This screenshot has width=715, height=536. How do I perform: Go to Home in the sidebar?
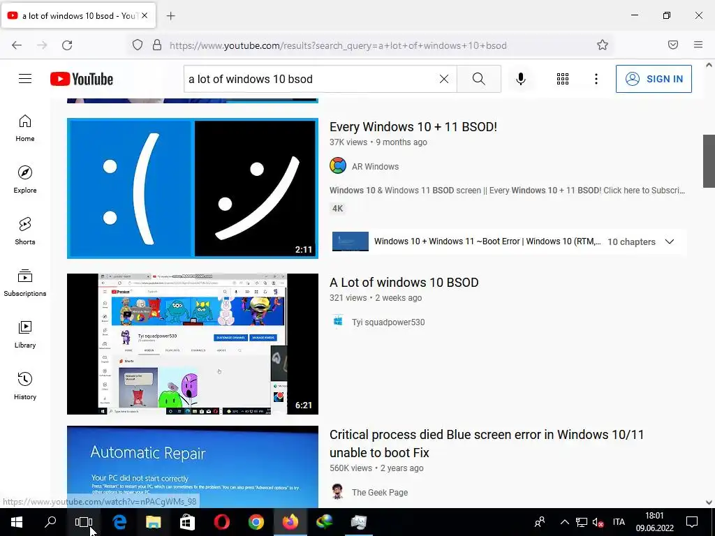pos(25,128)
